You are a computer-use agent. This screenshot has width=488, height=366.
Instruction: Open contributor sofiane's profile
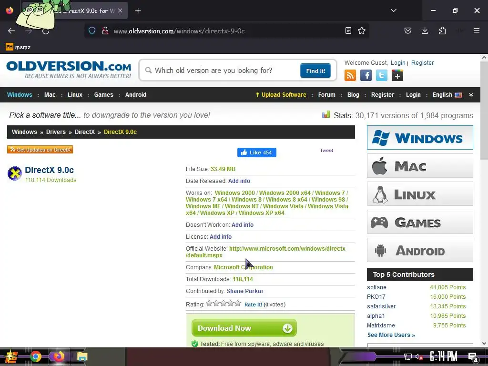point(376,287)
